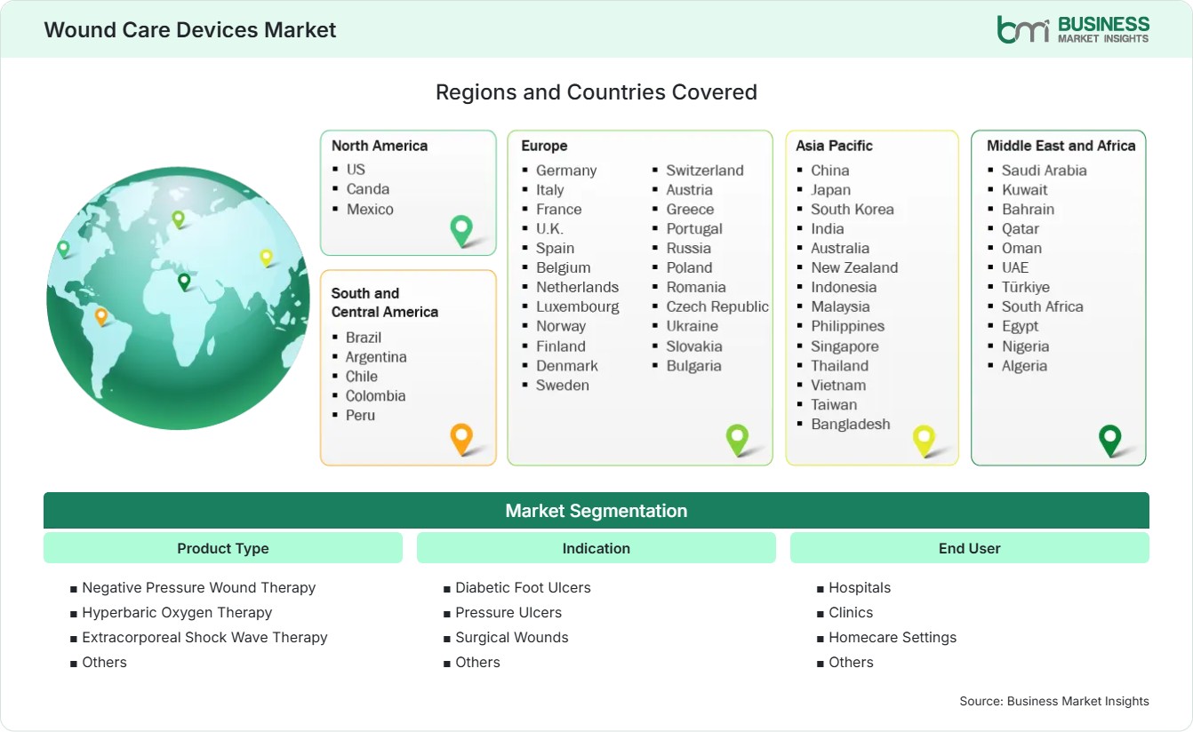Select the Product Type header

coord(223,548)
